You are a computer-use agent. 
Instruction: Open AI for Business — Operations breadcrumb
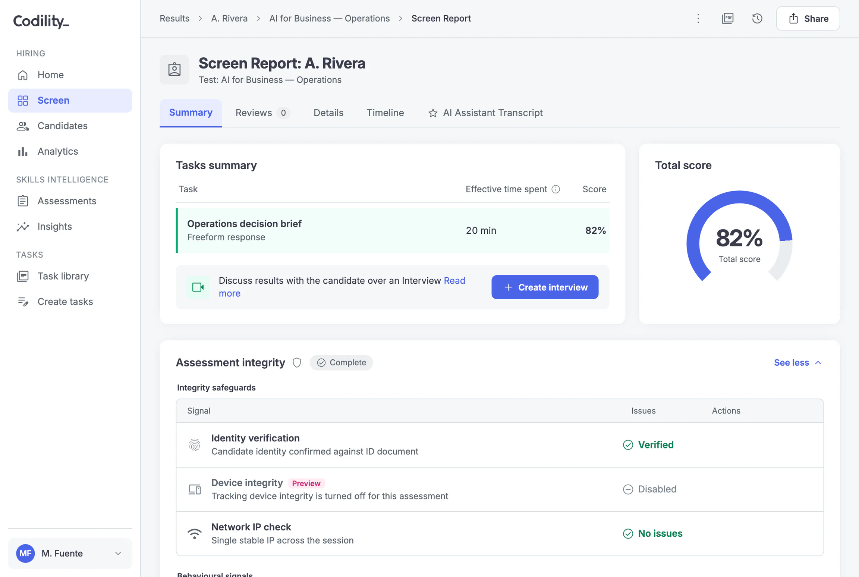pos(329,18)
